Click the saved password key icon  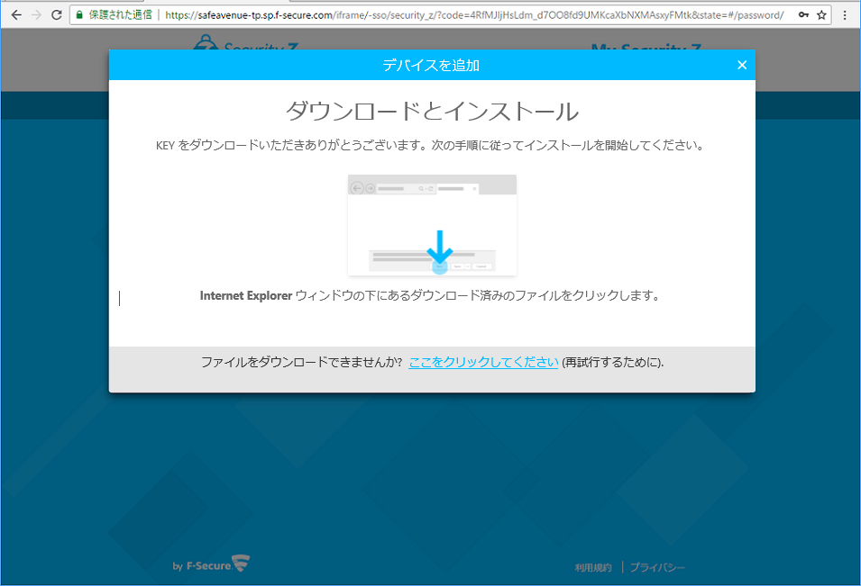pos(803,15)
